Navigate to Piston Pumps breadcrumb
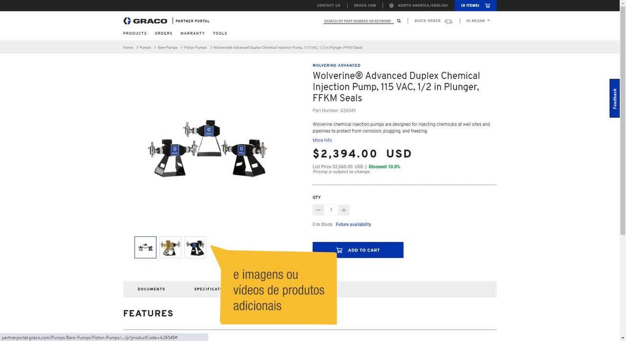The width and height of the screenshot is (626, 341). coord(195,47)
